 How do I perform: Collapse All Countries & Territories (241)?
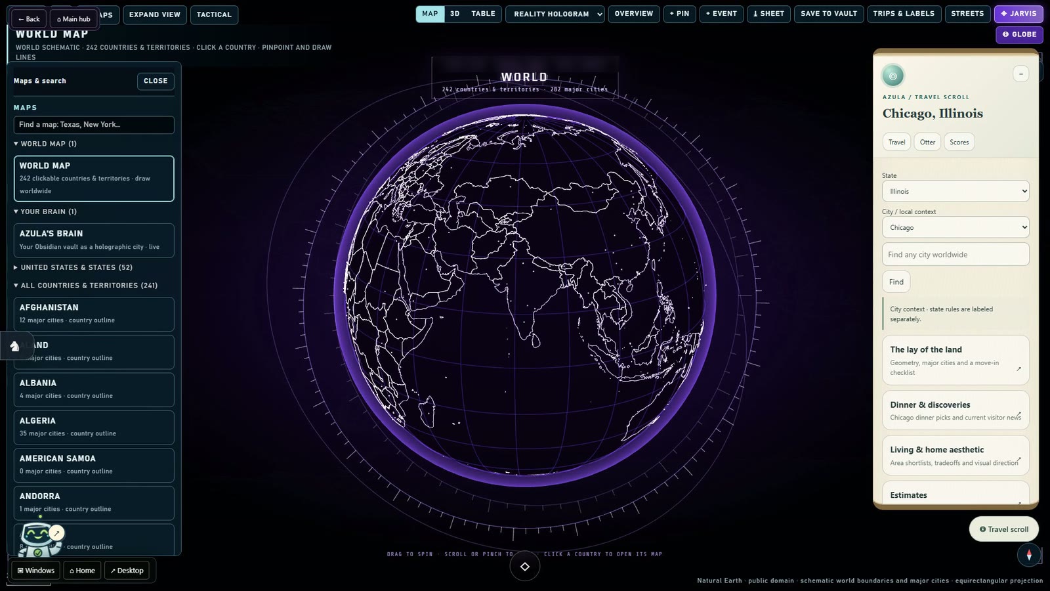[85, 286]
